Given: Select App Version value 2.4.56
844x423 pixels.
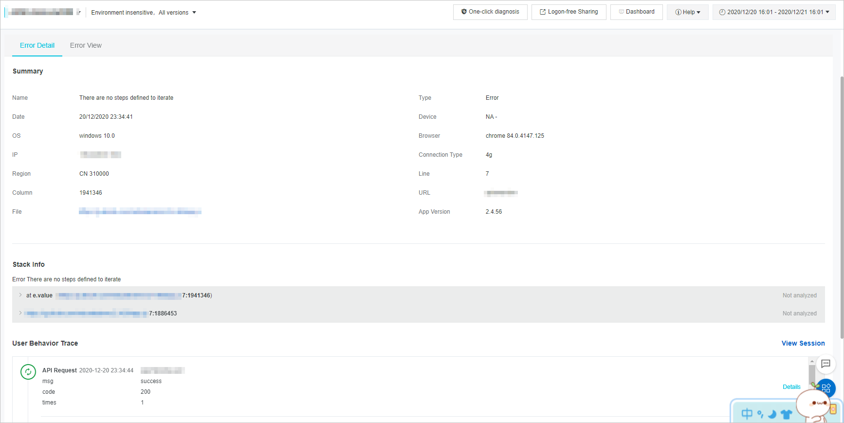Looking at the screenshot, I should 494,212.
